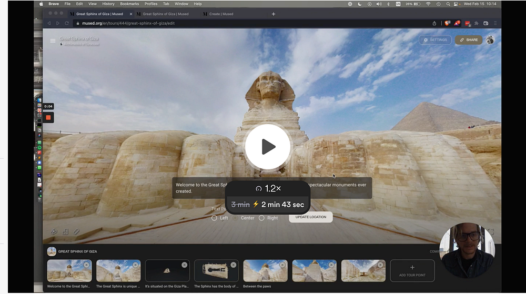The width and height of the screenshot is (526, 294).
Task: Select Center text position radio
Action: pos(235,218)
